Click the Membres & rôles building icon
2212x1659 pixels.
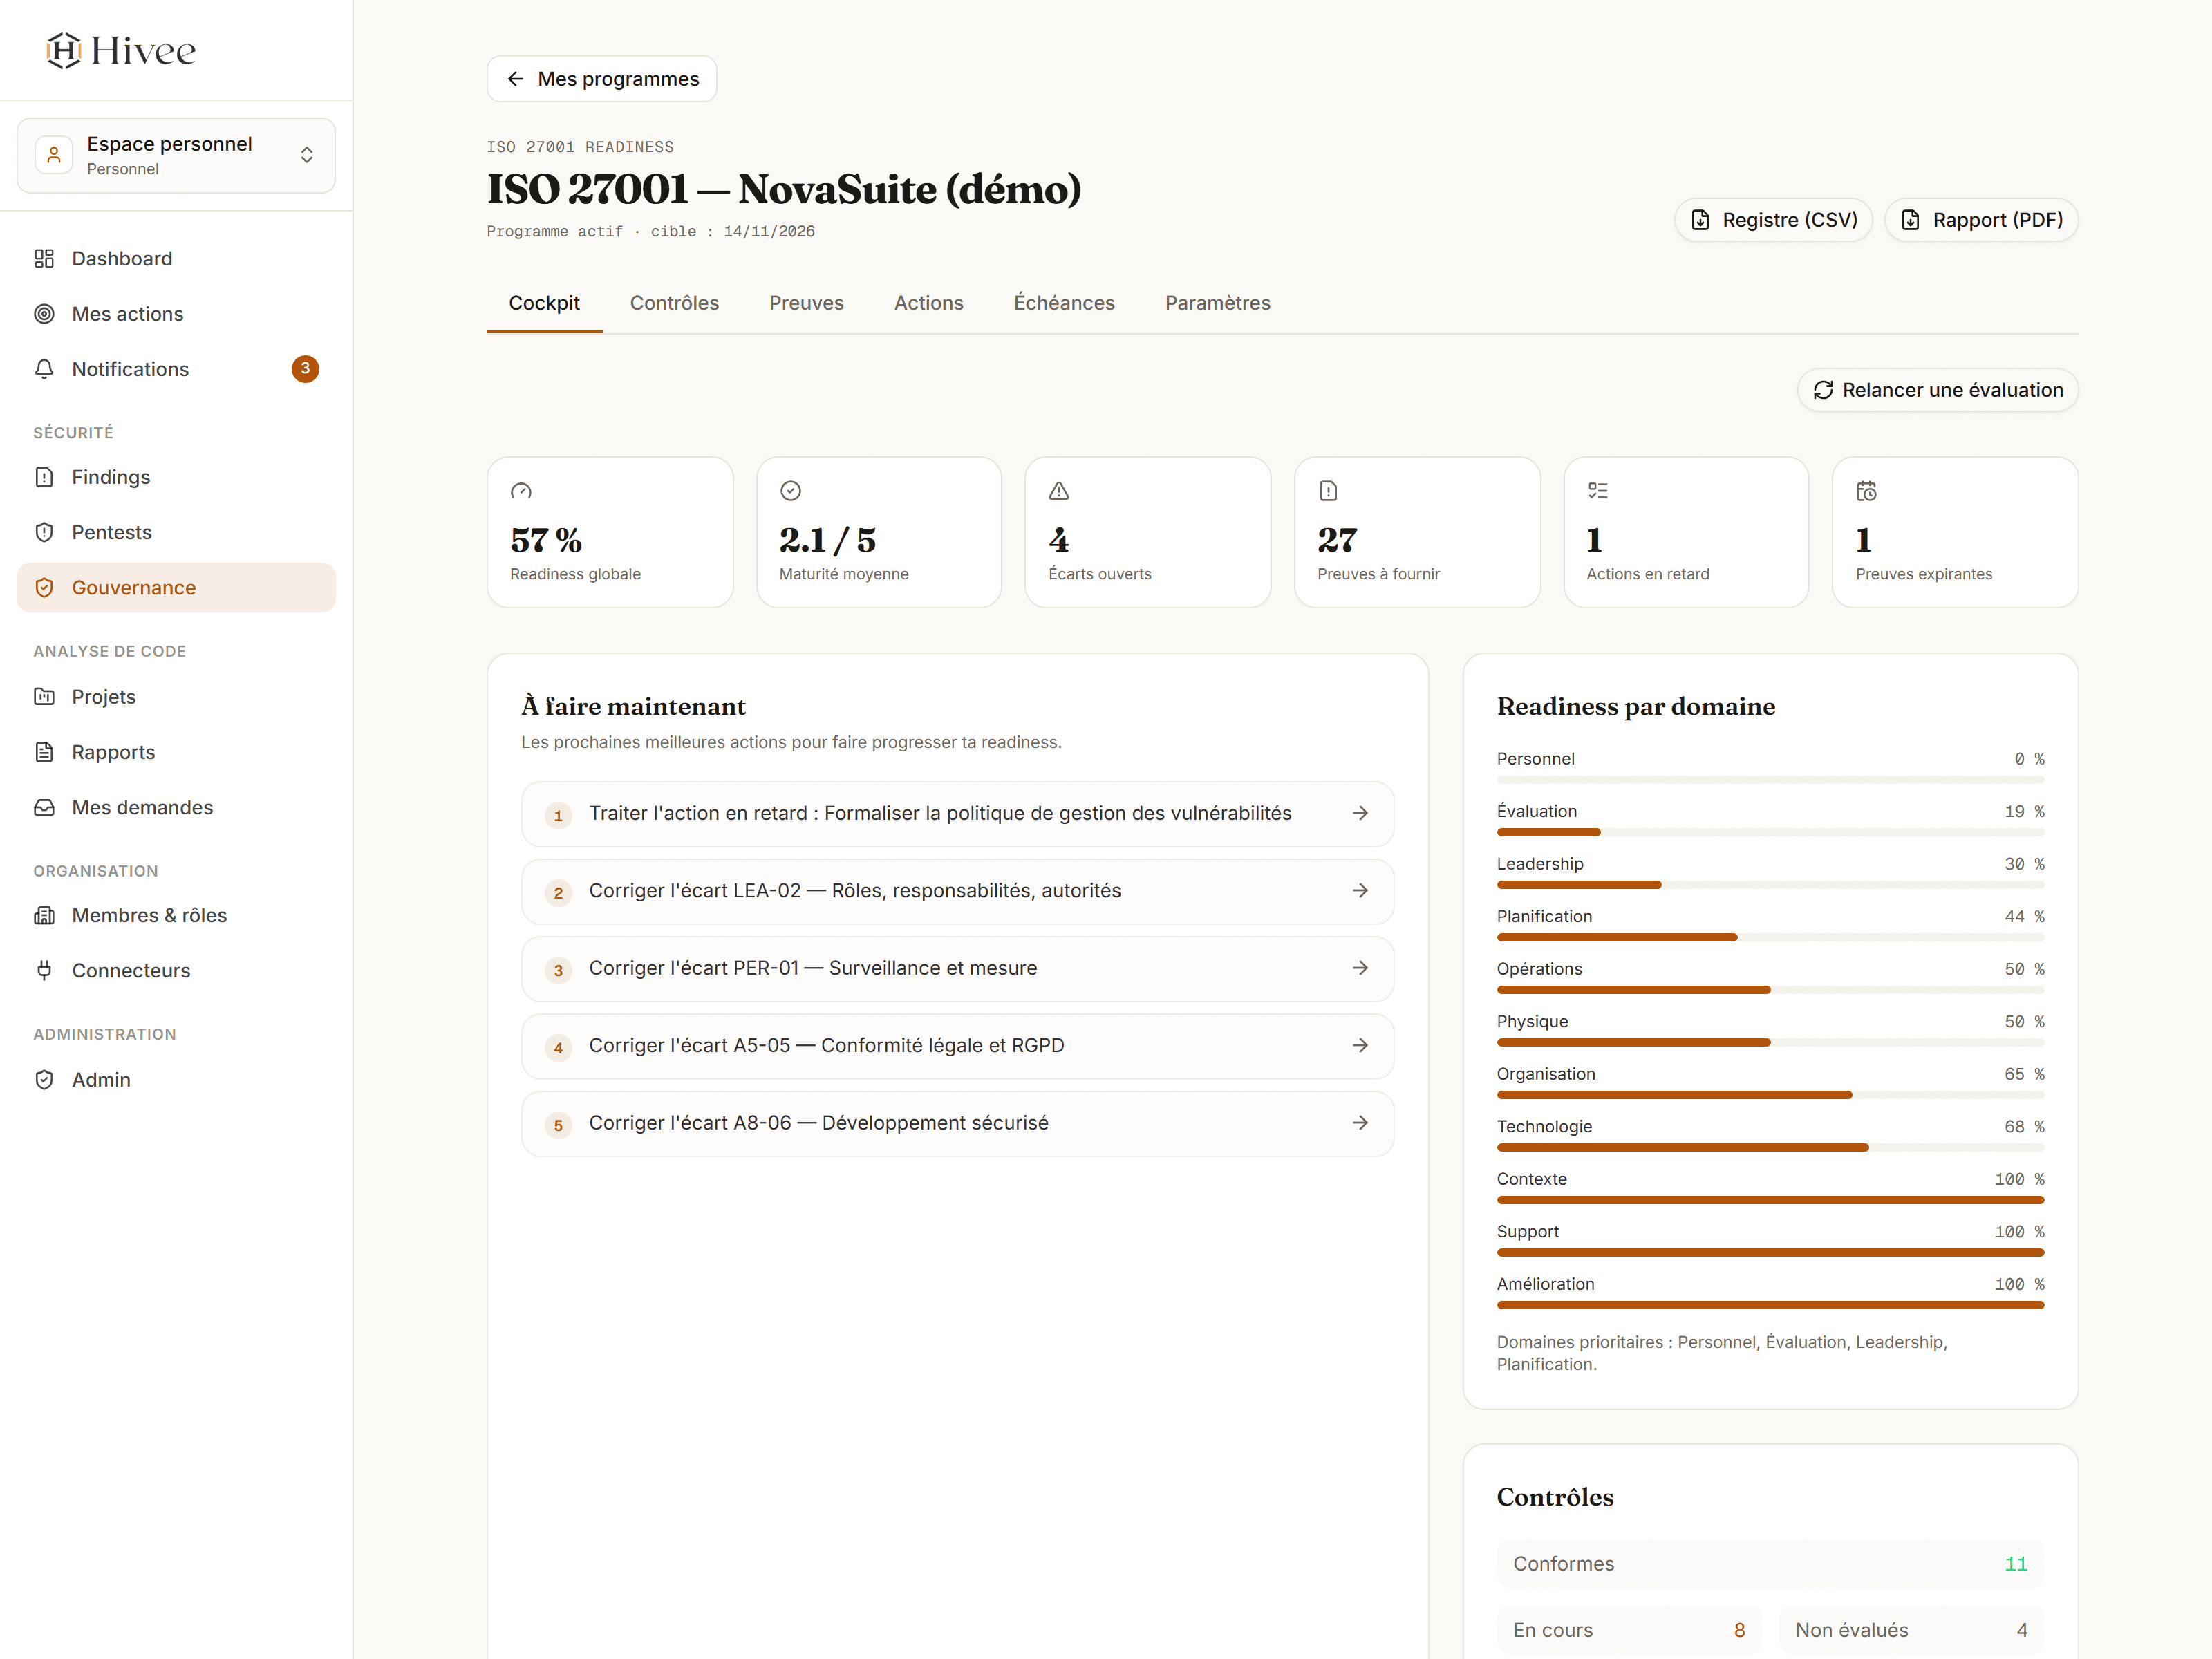pos(44,915)
